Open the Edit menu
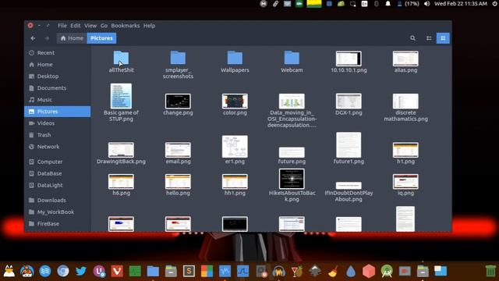 tap(76, 26)
